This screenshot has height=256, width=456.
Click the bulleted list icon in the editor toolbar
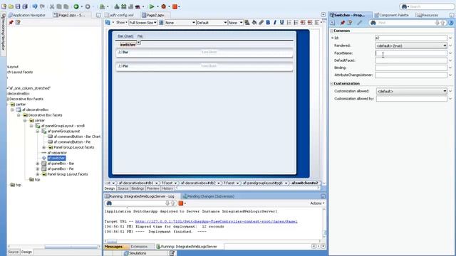point(296,22)
